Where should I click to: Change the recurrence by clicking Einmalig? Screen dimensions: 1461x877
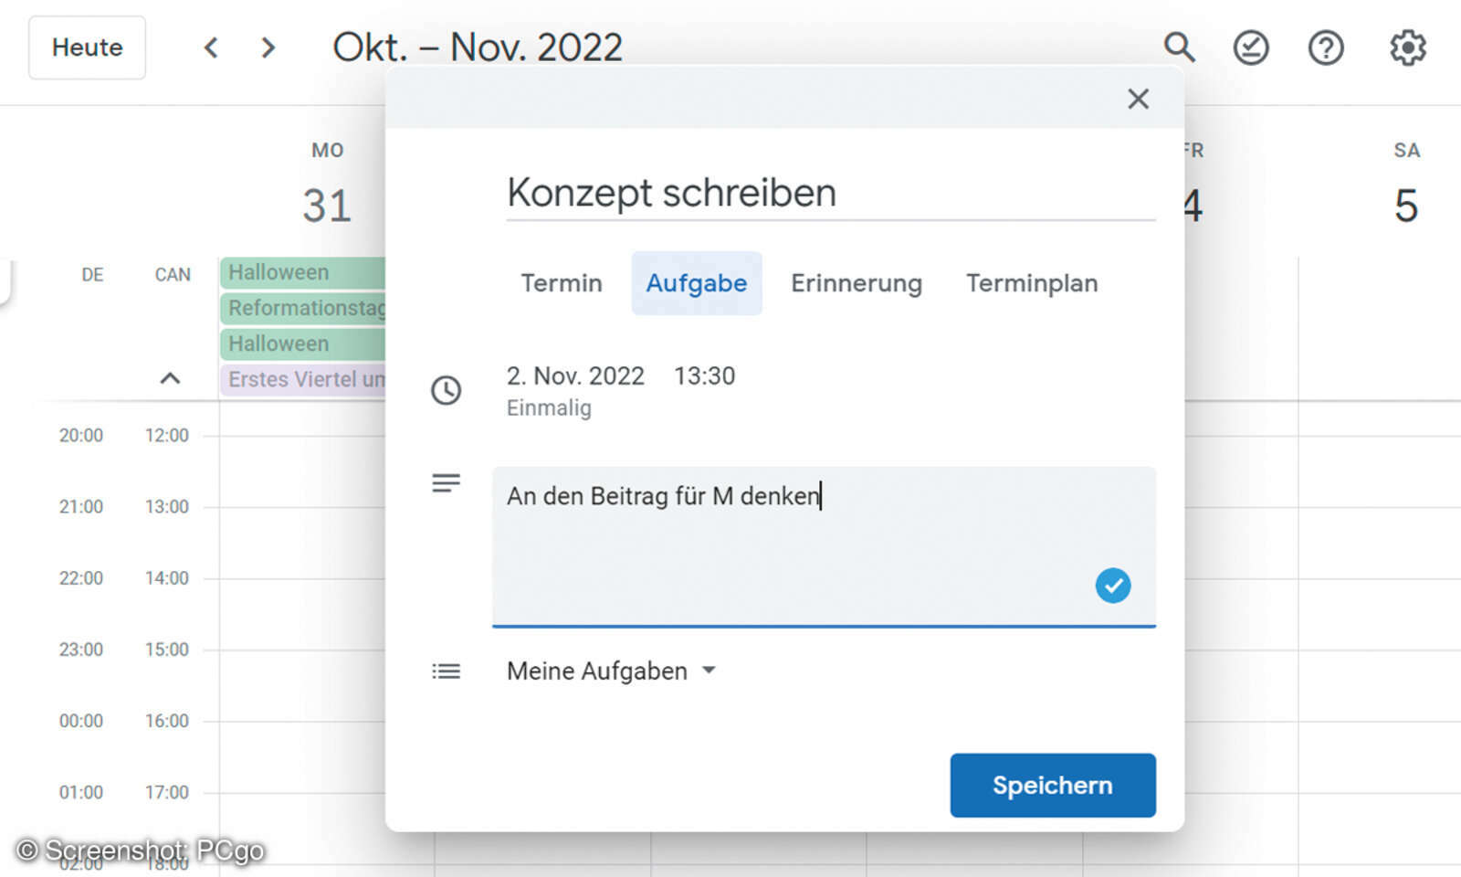coord(548,408)
